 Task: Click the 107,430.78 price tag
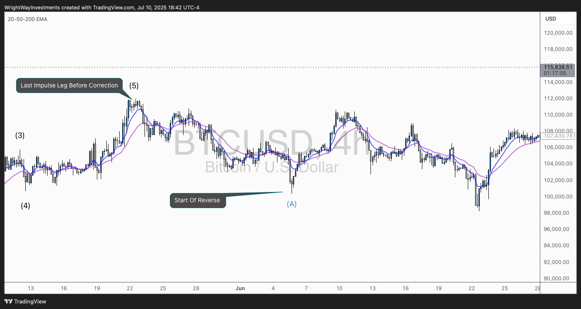point(558,136)
